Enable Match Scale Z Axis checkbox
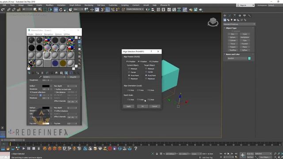This screenshot has height=159, width=283. tap(148, 99)
